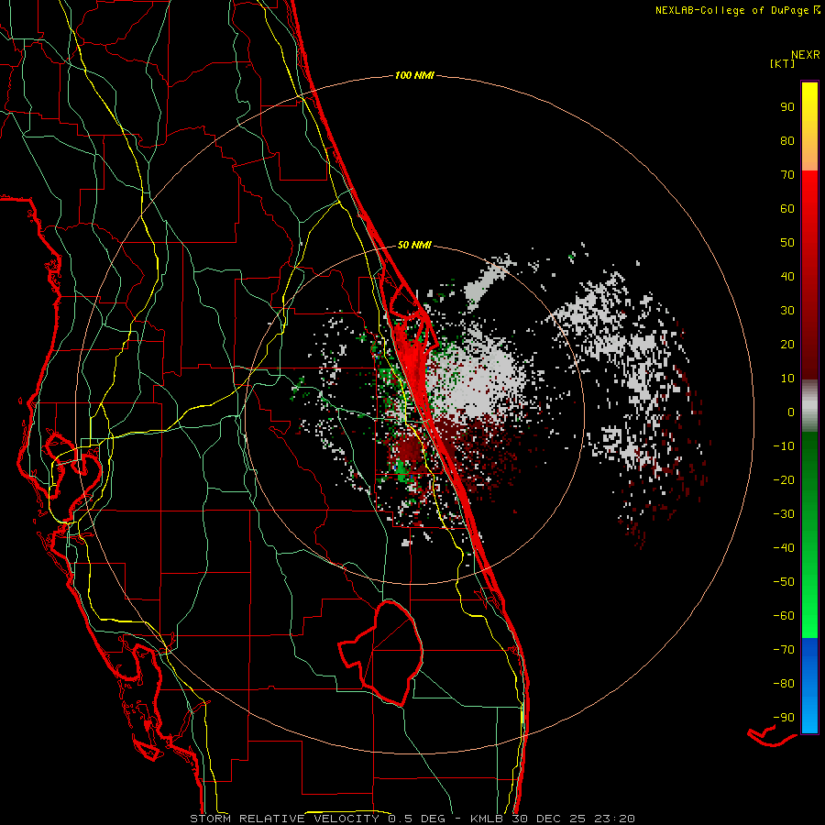Click the 100 NMI range ring label
The image size is (825, 825).
(414, 76)
